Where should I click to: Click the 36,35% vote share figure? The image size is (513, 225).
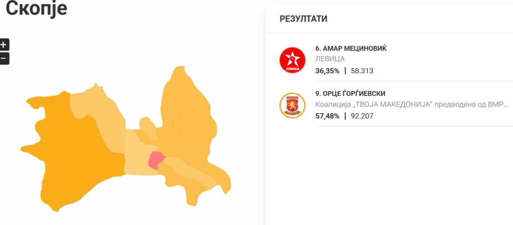(327, 71)
